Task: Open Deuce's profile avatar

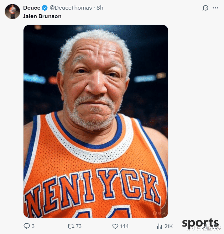Action: click(12, 11)
